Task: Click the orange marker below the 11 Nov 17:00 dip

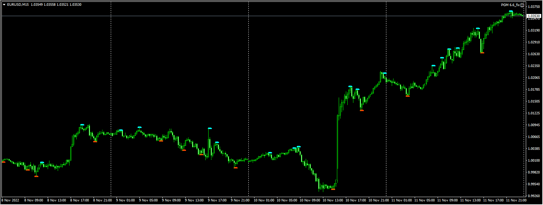Action: tap(482, 53)
